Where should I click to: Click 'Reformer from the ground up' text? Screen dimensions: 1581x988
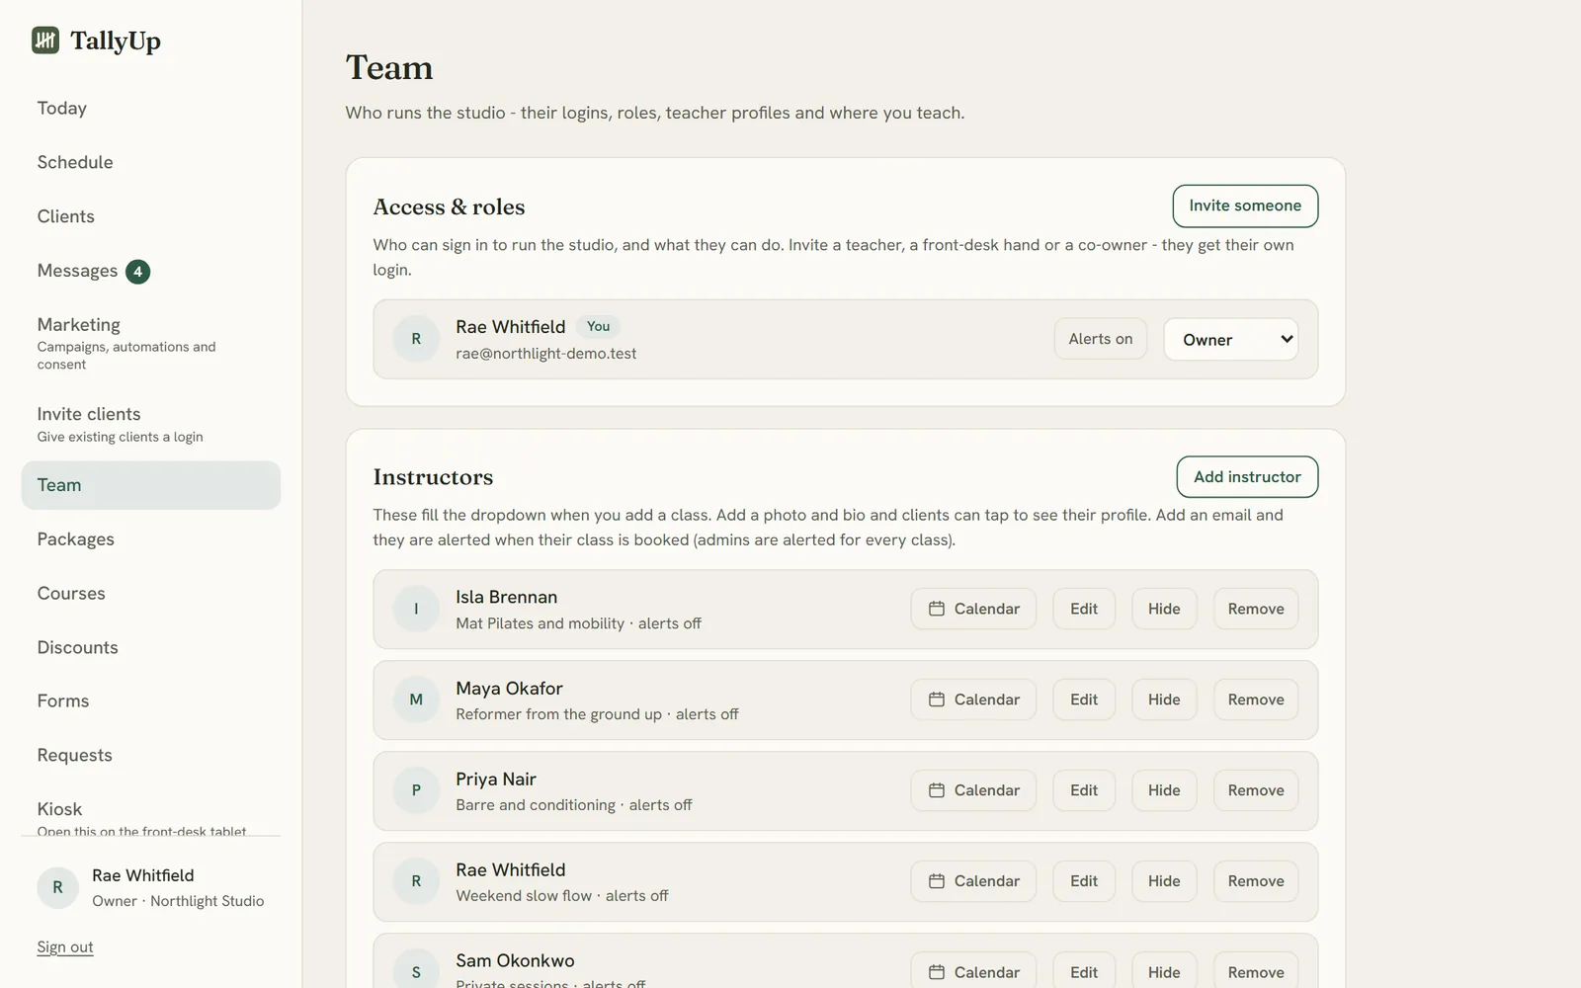(x=558, y=714)
